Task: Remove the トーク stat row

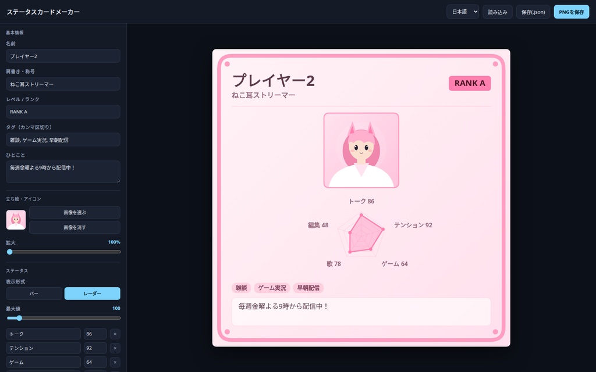Action: [x=115, y=334]
